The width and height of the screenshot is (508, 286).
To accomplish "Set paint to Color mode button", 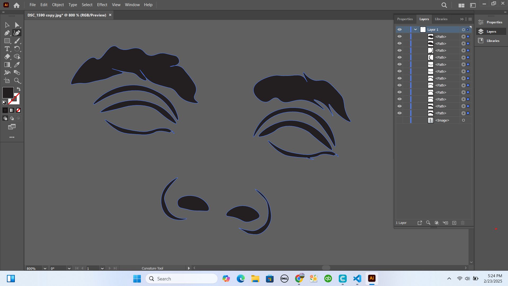I will [5, 110].
